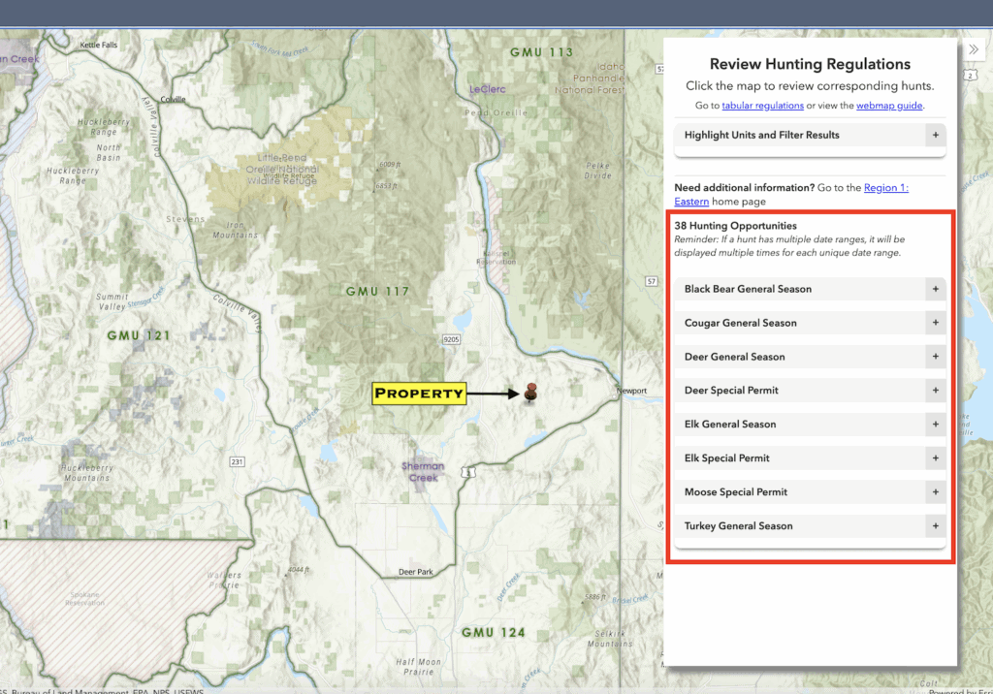Viewport: 993px width, 694px height.
Task: Click the red property pin marker
Action: [530, 392]
